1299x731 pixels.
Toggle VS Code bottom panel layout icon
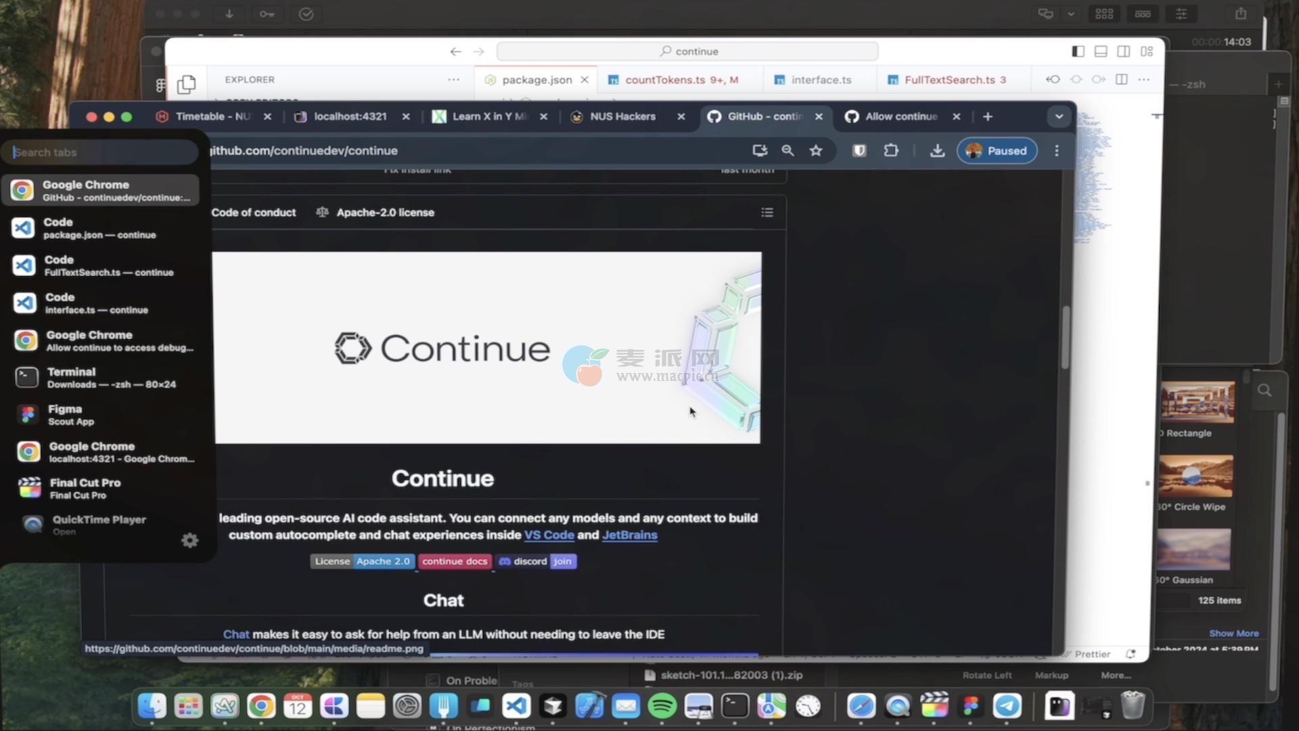coord(1101,51)
